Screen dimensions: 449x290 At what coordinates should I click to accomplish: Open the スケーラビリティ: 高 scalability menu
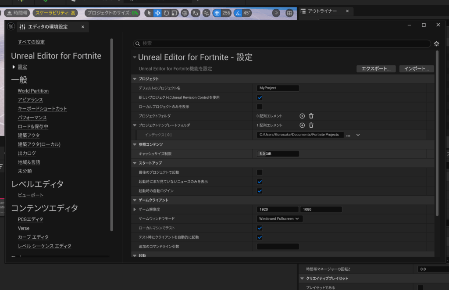click(x=55, y=13)
